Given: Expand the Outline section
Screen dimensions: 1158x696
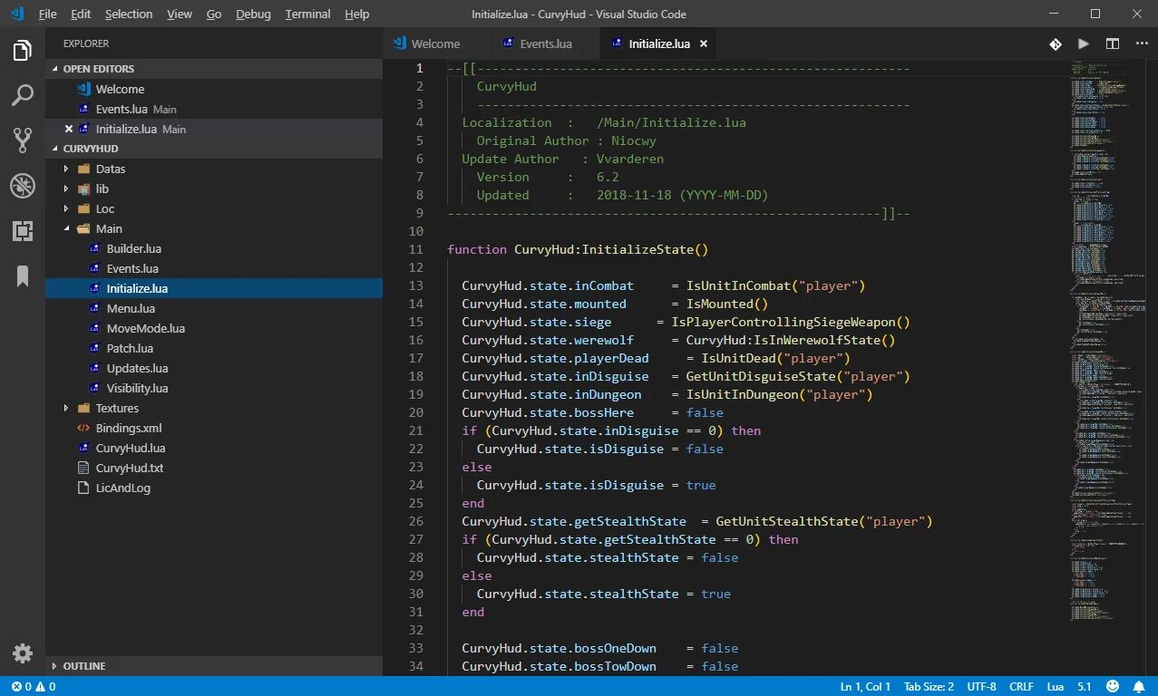Looking at the screenshot, I should coord(214,666).
